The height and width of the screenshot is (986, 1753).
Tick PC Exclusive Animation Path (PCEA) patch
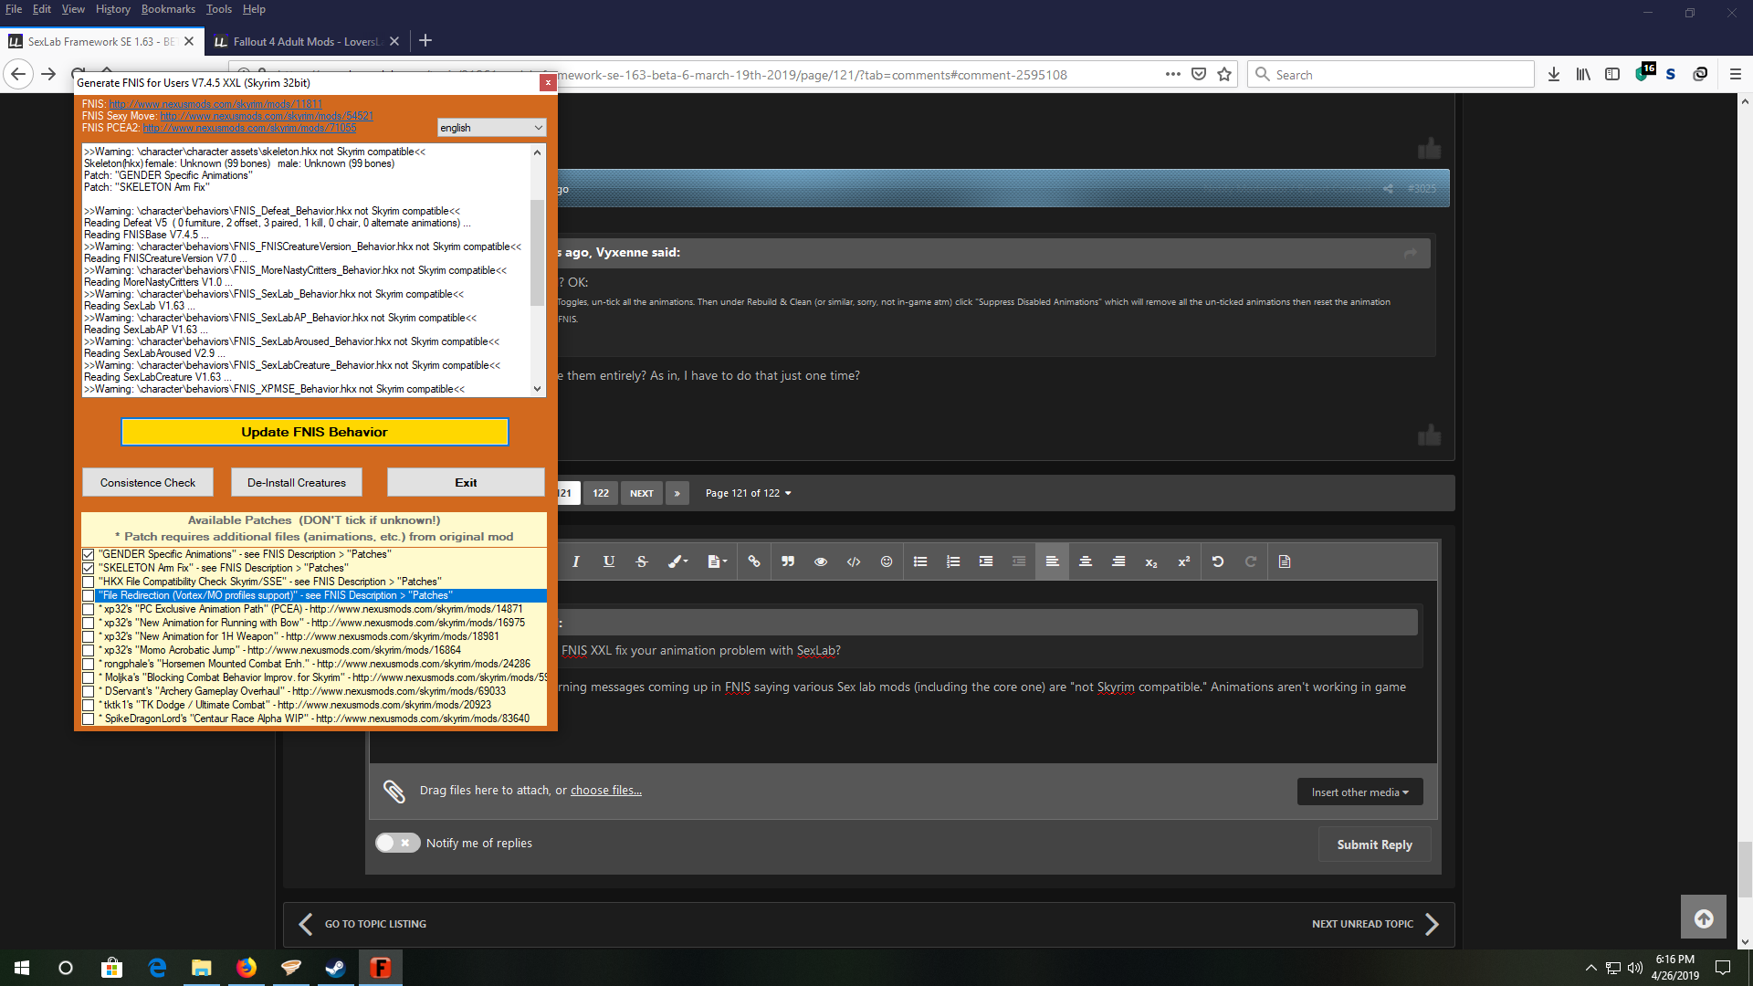coord(89,609)
